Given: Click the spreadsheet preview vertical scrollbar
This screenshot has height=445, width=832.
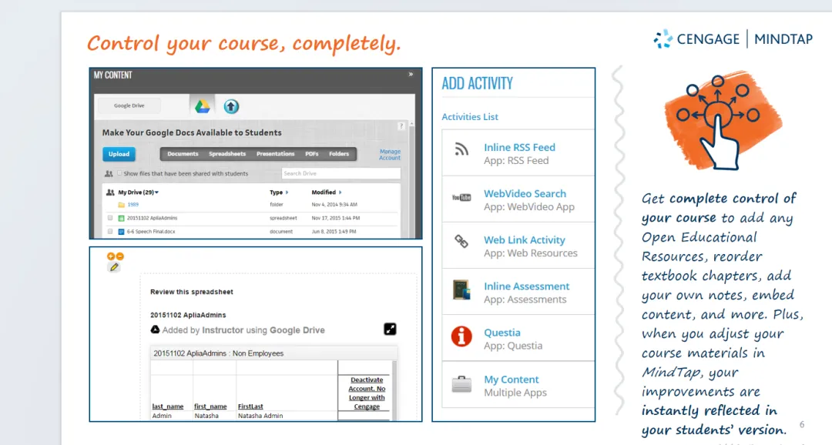Looking at the screenshot, I should pyautogui.click(x=394, y=391).
